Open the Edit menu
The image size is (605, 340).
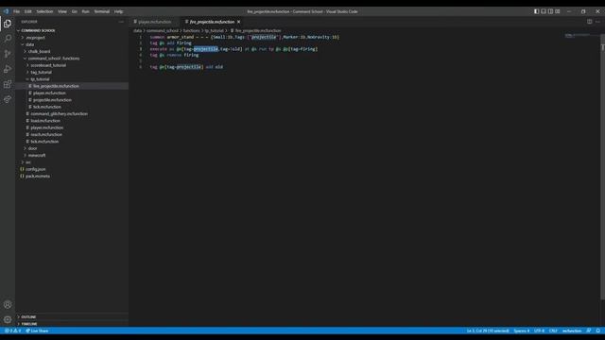(x=27, y=11)
